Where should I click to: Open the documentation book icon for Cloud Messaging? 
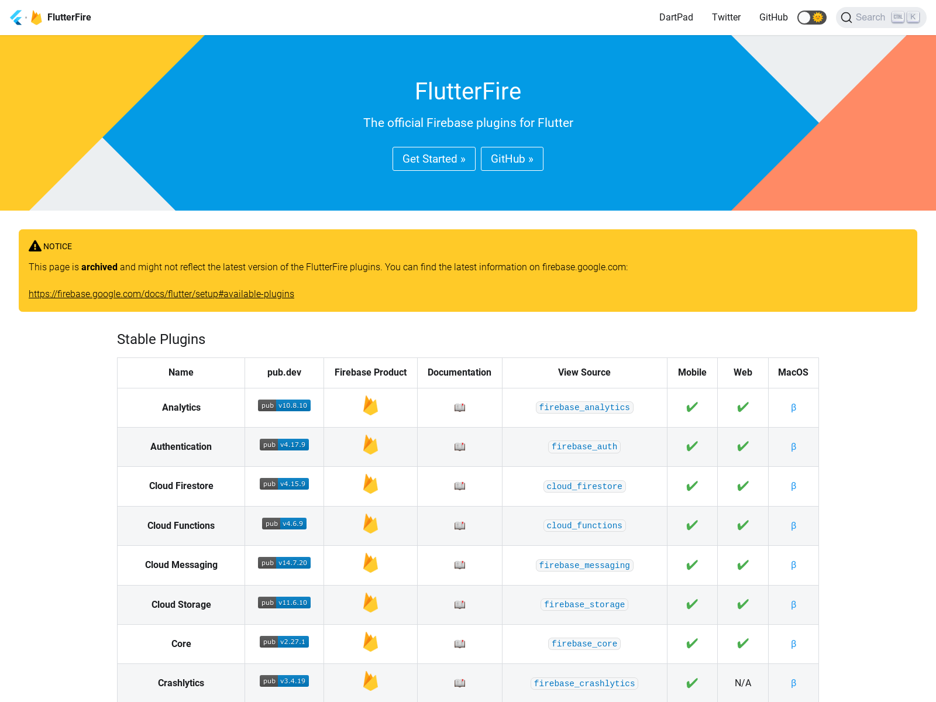pos(460,565)
